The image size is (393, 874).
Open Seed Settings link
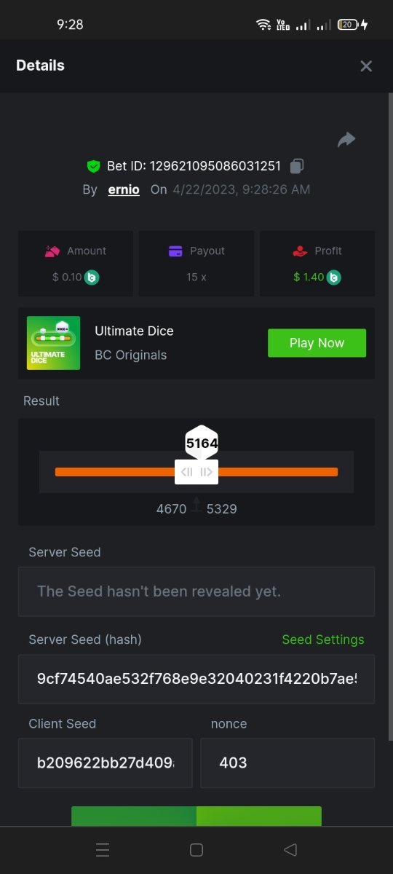coord(323,639)
